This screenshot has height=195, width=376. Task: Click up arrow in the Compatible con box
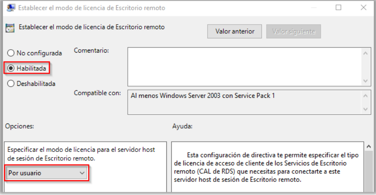tap(365, 96)
